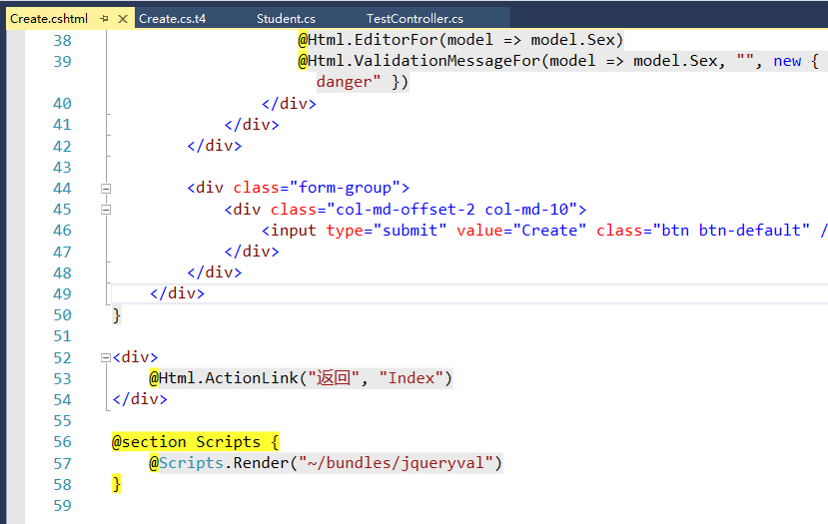Viewport: 828px width, 524px height.
Task: Click the "Create" value in the input tag
Action: pyautogui.click(x=549, y=231)
